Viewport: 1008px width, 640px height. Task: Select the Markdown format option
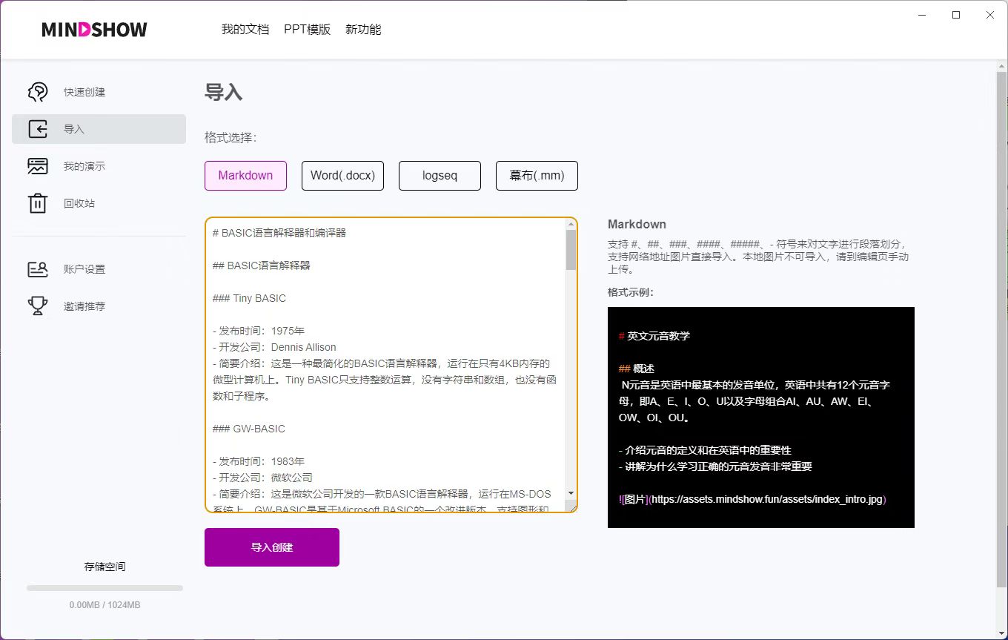(x=245, y=175)
